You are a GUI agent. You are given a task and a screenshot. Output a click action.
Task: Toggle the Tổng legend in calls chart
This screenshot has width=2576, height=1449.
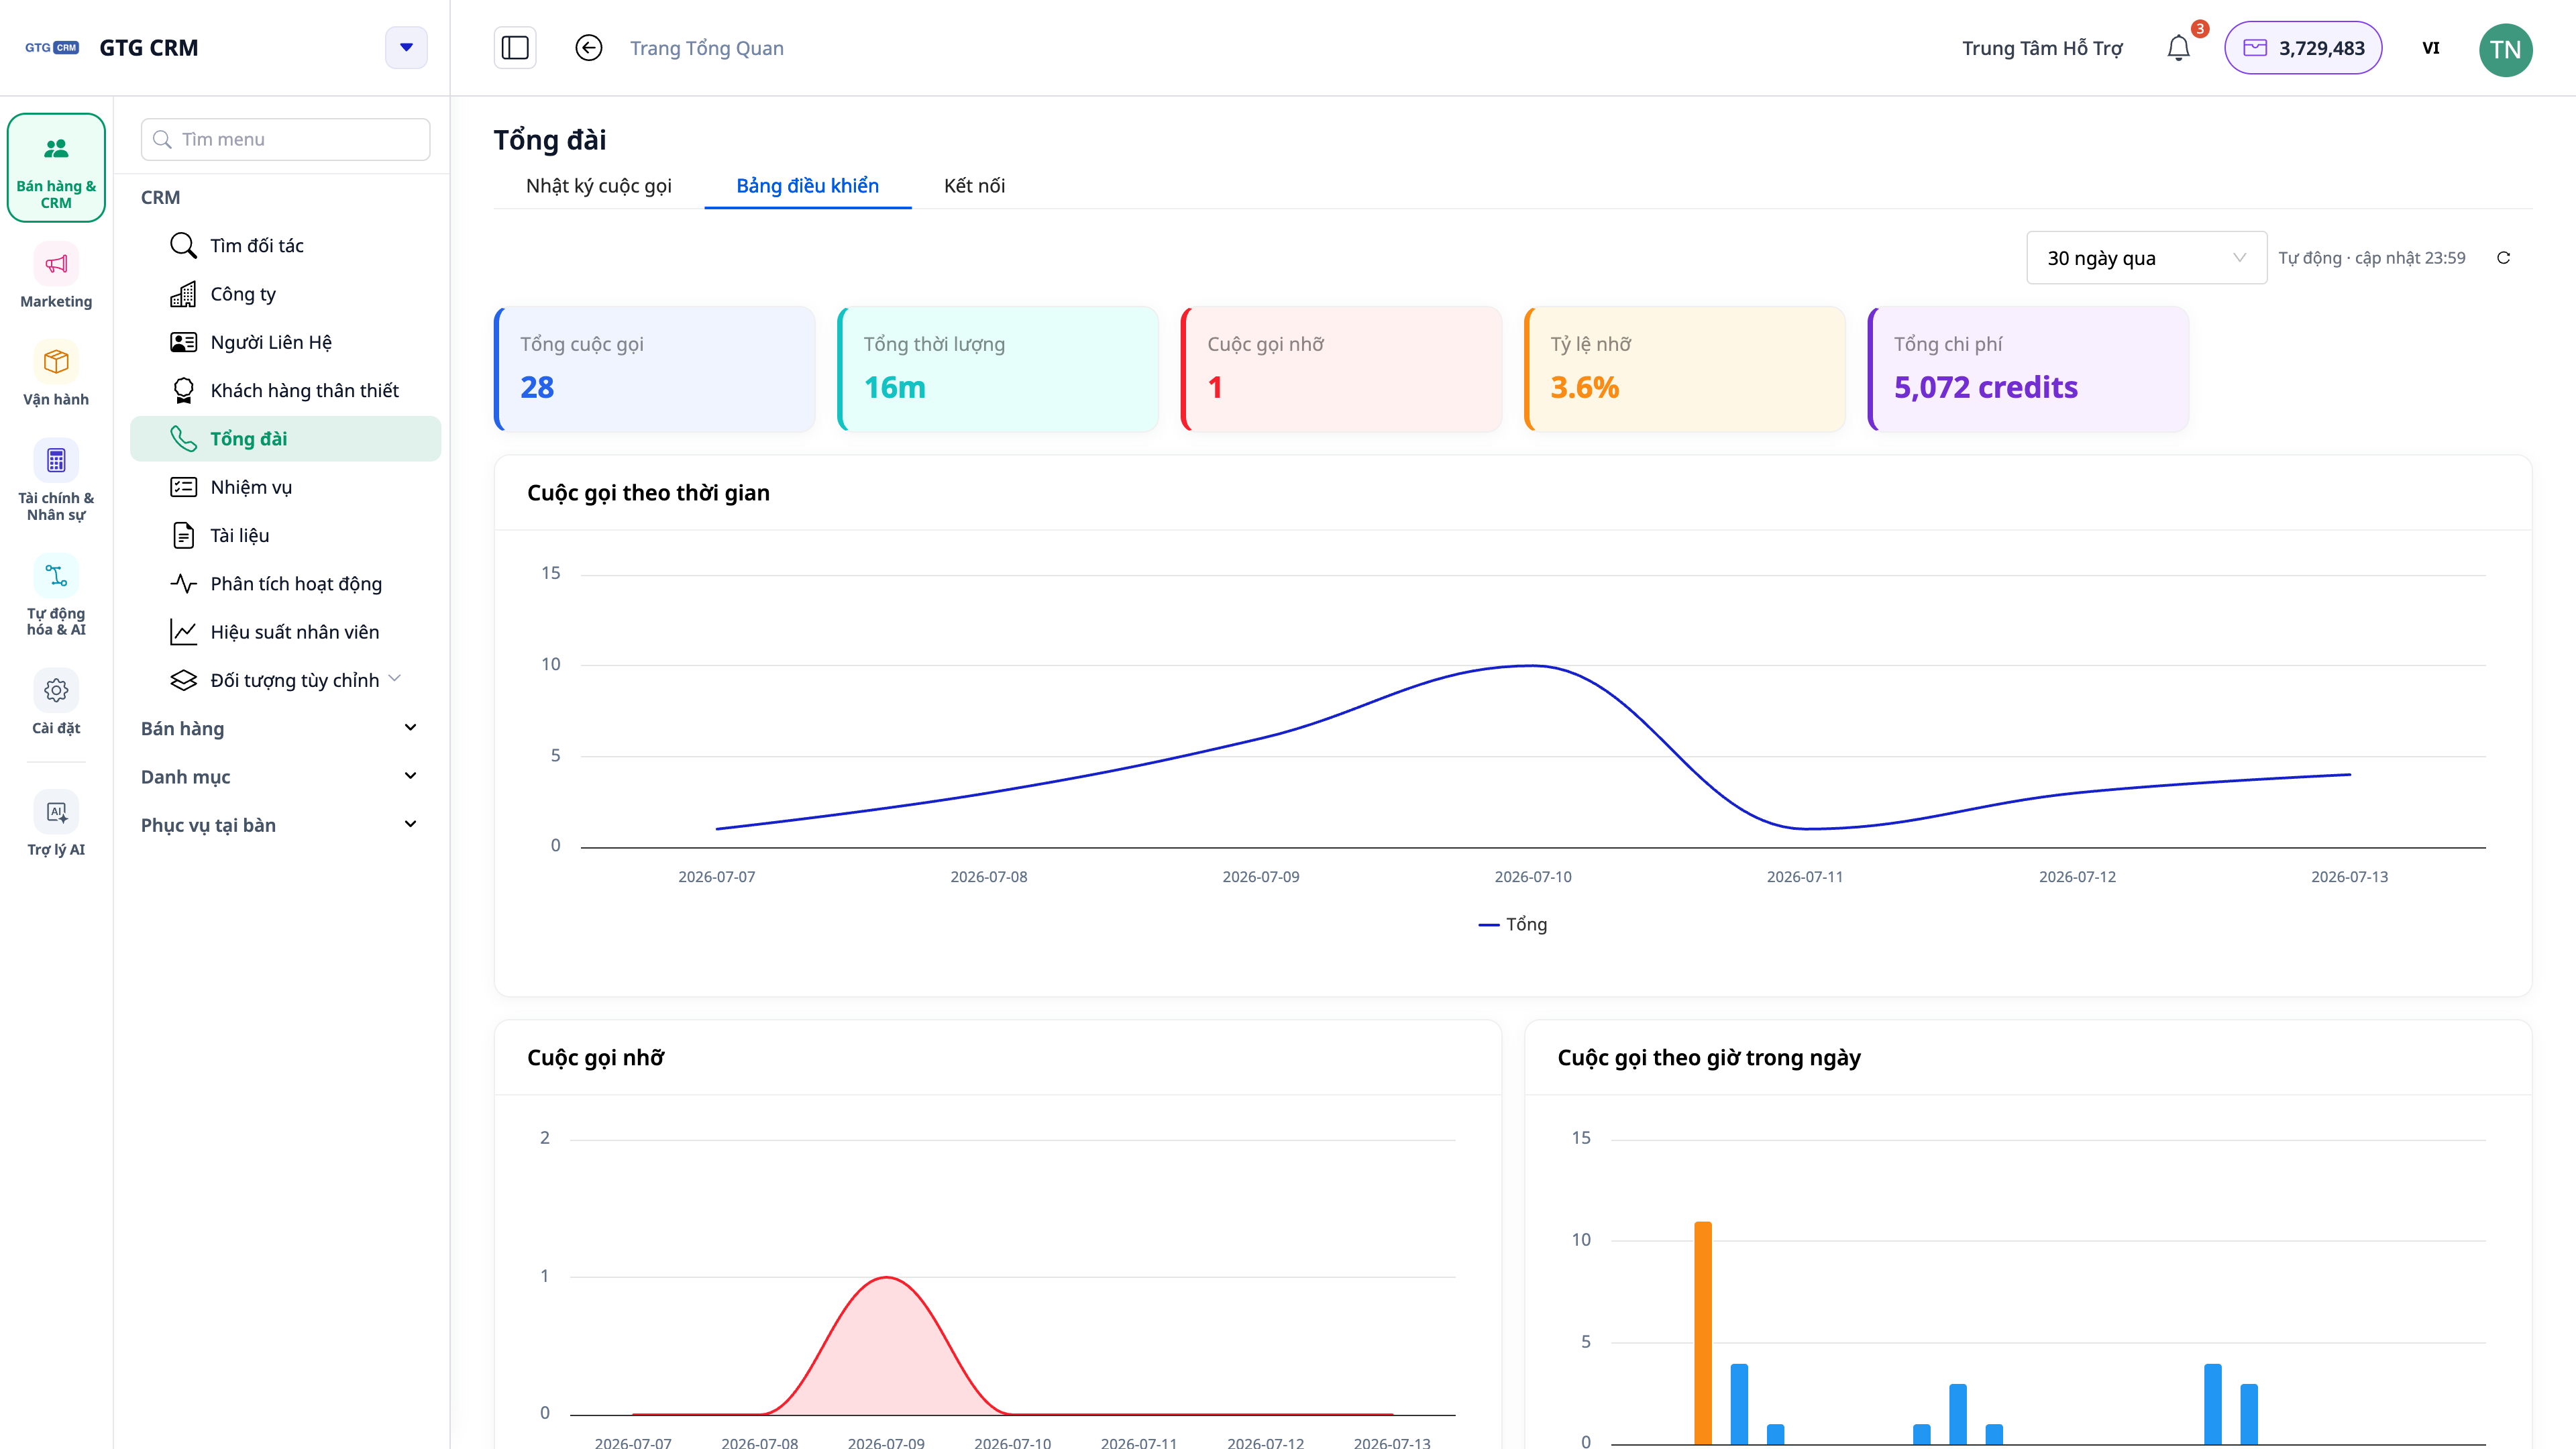point(1512,924)
